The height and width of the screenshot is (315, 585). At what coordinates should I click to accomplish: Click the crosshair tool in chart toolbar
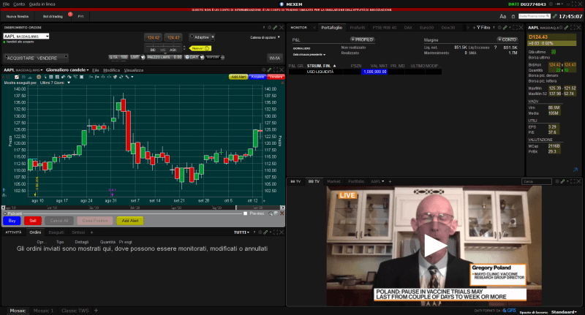pyautogui.click(x=39, y=77)
